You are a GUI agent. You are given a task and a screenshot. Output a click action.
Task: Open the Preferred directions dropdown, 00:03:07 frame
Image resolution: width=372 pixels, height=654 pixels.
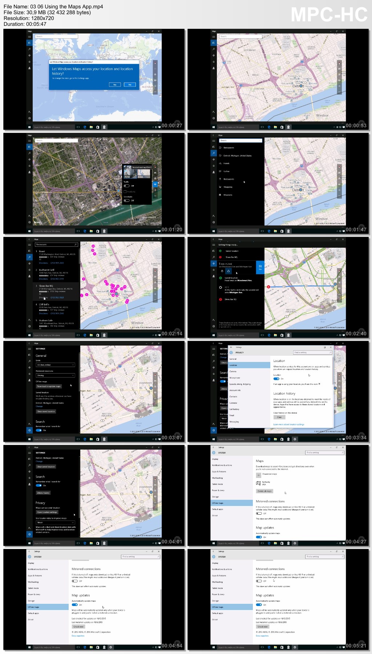[x=55, y=375]
